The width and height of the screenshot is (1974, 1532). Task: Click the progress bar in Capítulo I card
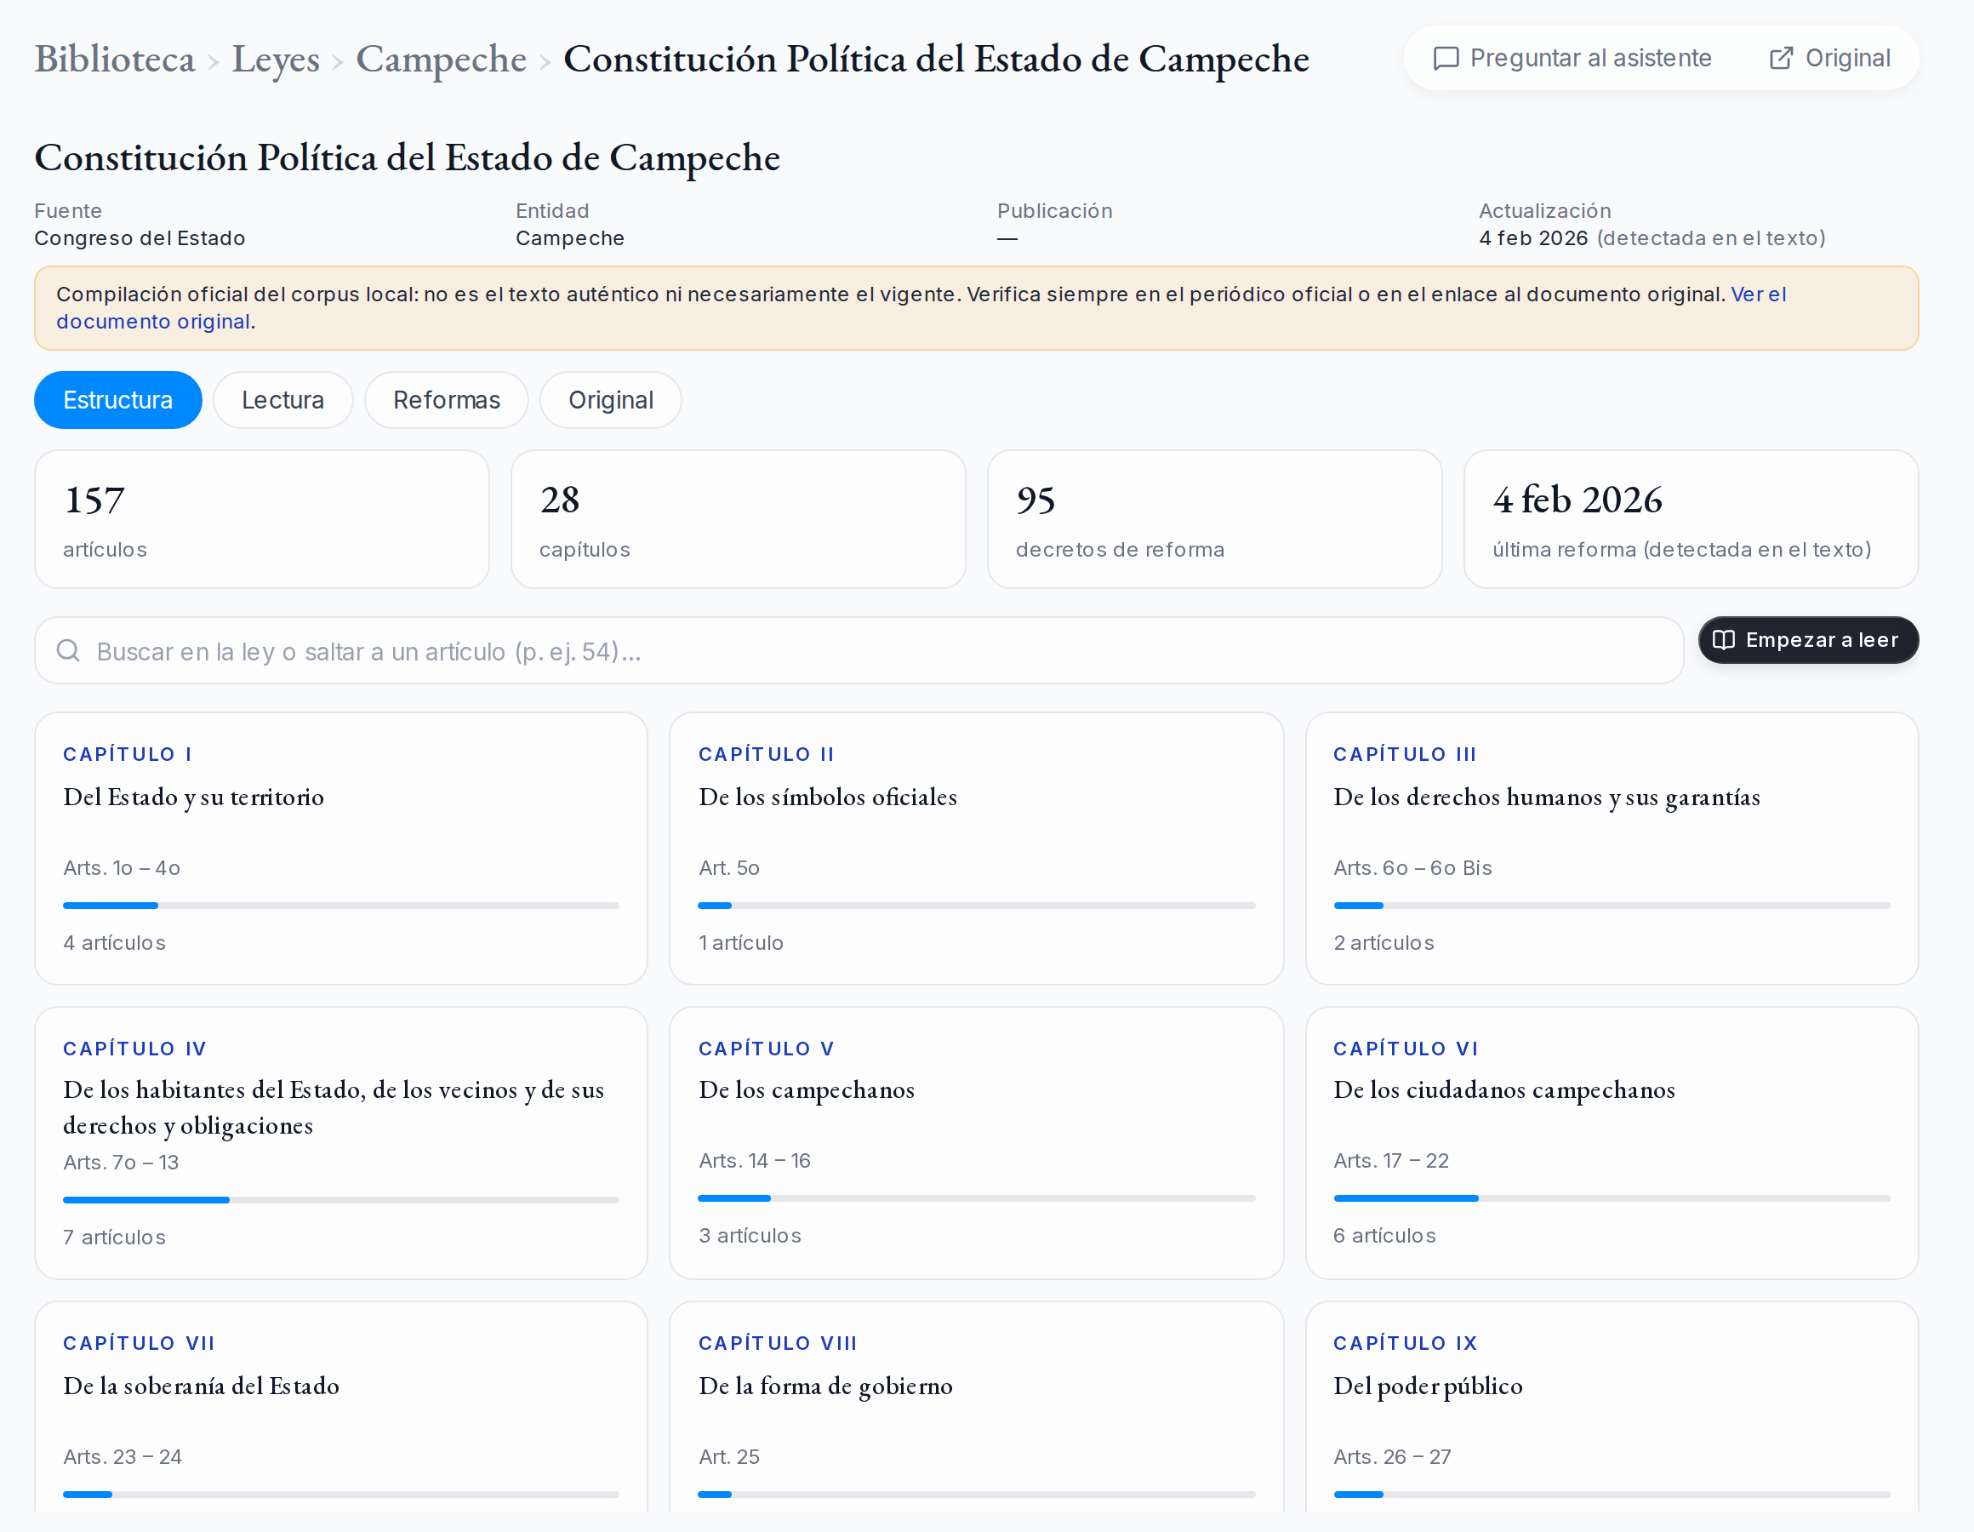340,906
